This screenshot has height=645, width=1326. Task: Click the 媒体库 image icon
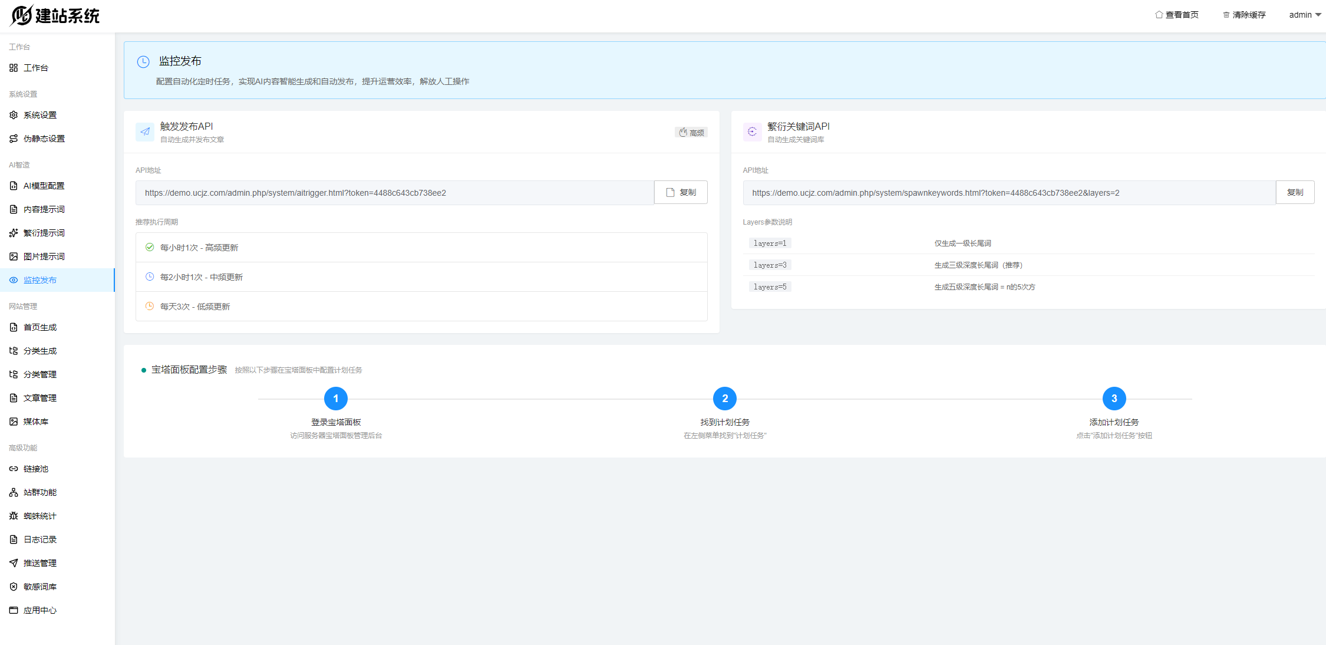point(14,422)
